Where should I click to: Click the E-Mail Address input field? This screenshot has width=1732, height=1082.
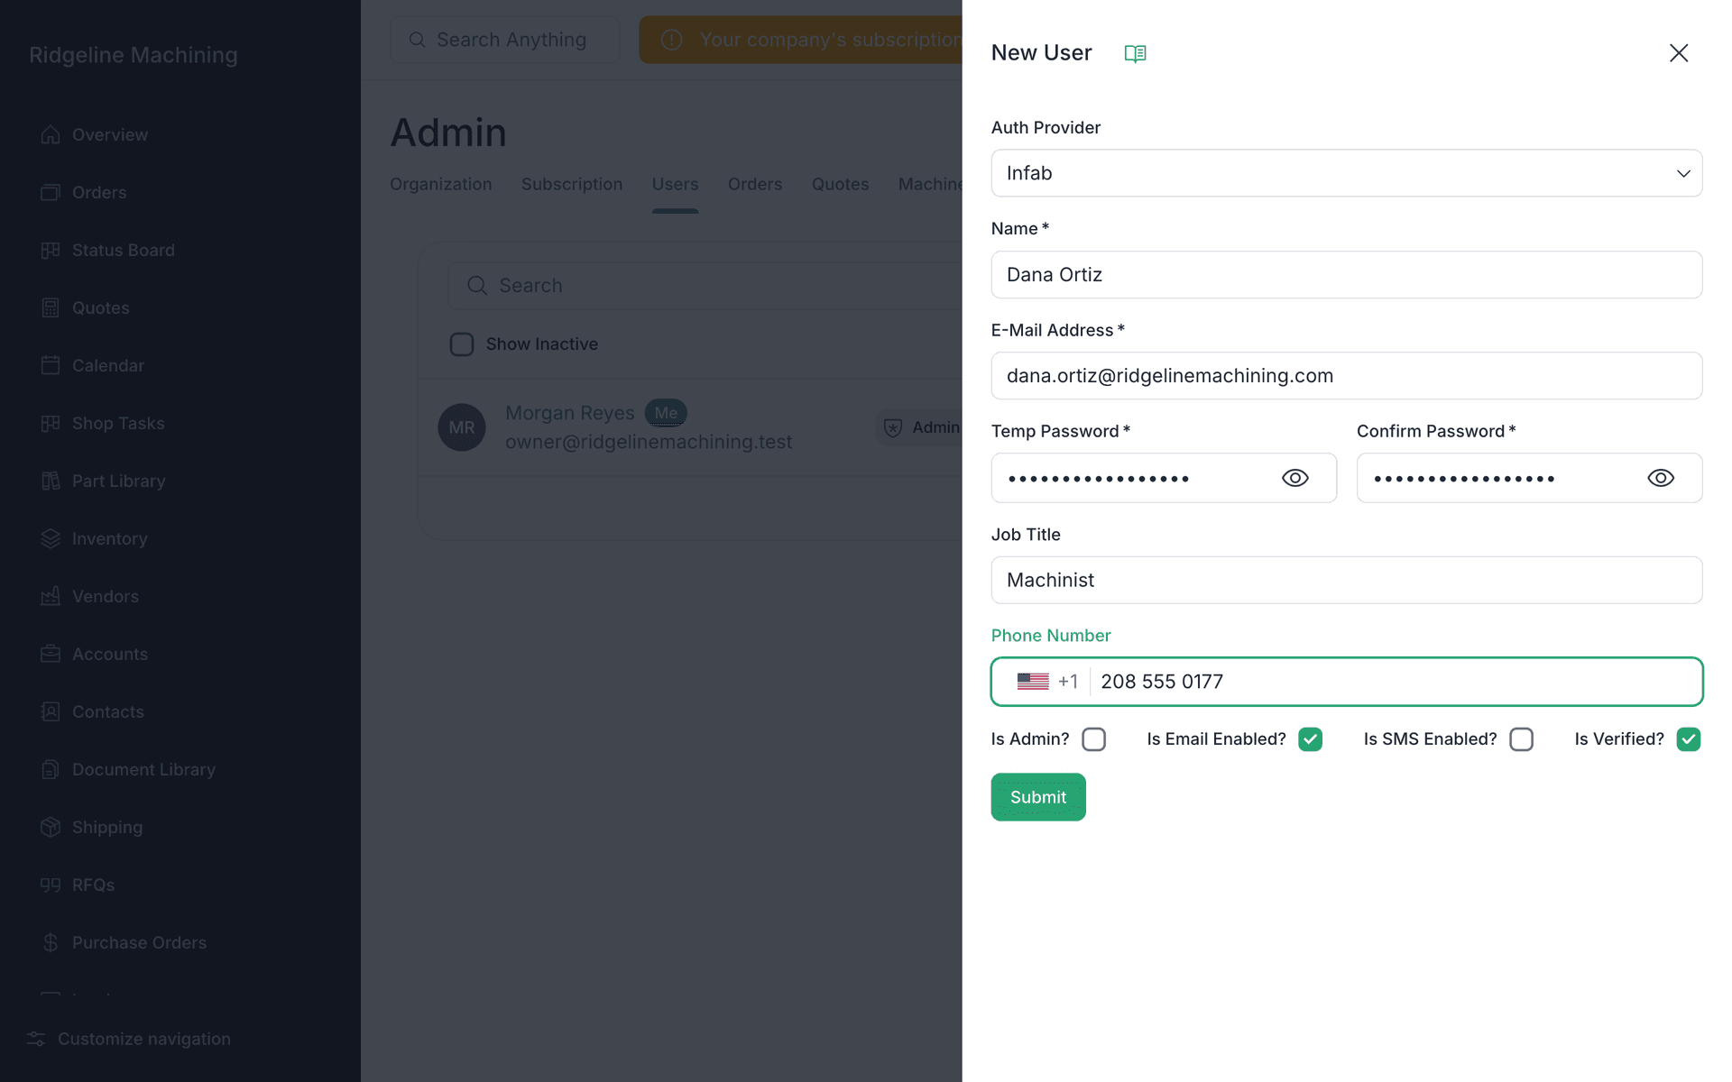(x=1346, y=376)
